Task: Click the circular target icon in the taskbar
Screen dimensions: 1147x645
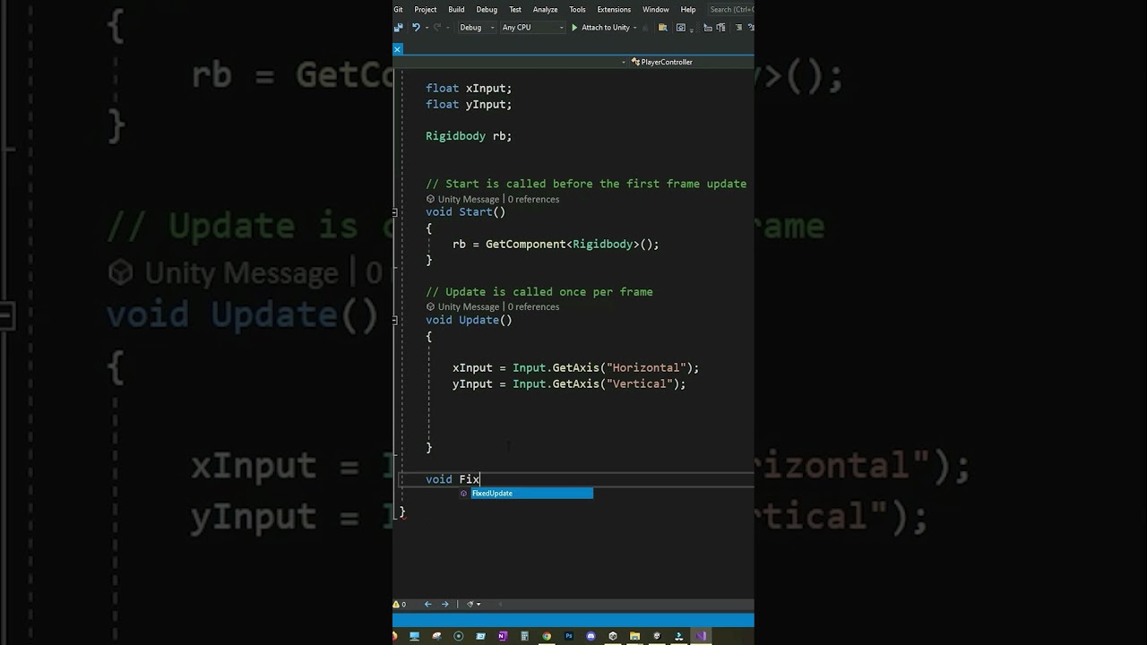Action: [459, 636]
